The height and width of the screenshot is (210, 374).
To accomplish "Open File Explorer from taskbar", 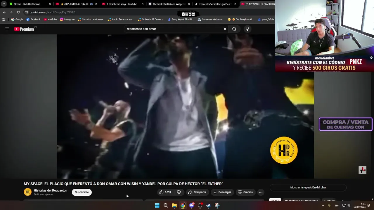I will (x=174, y=205).
